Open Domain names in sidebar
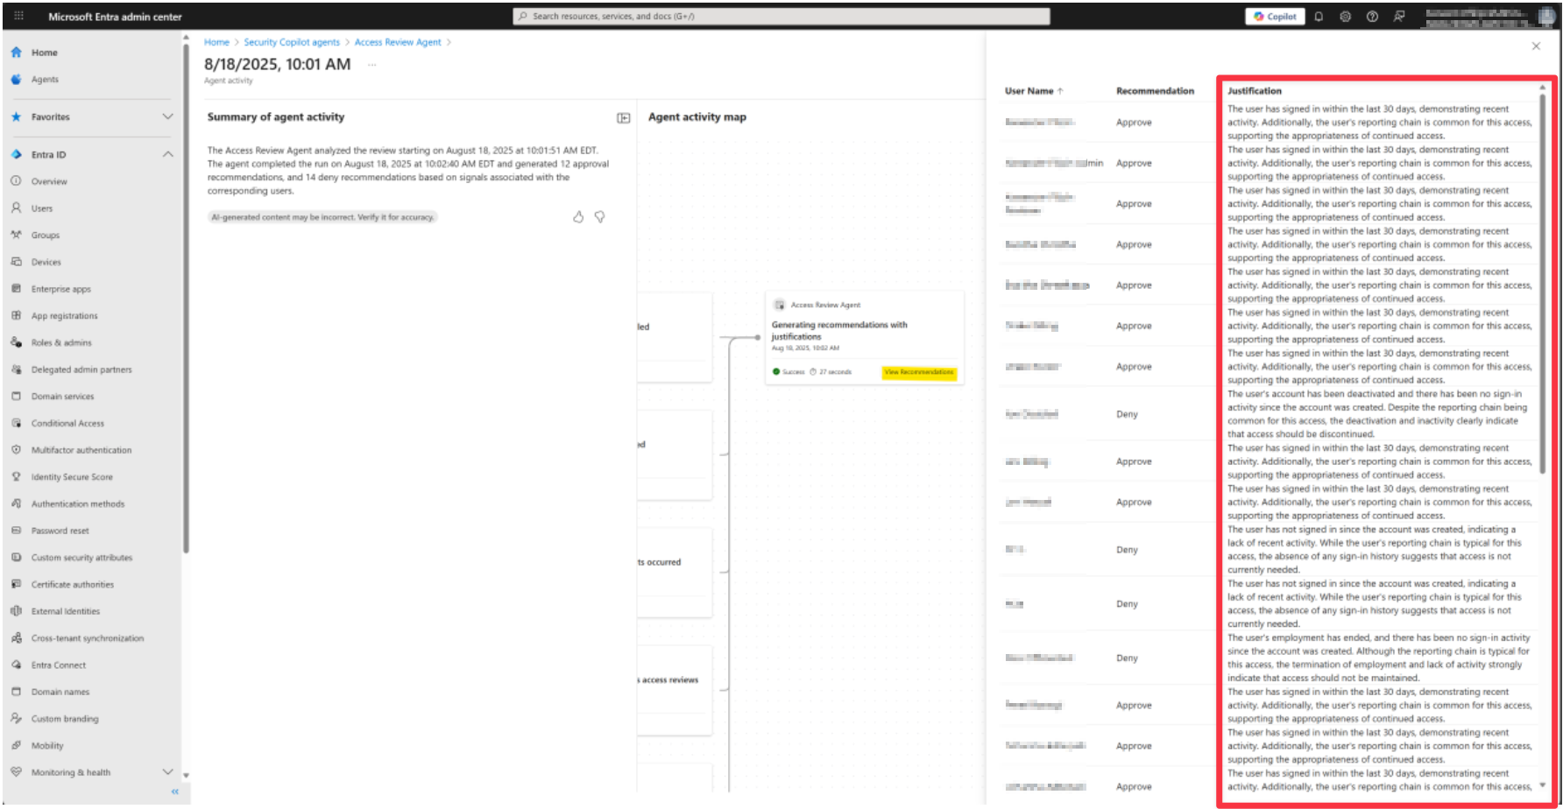 coord(60,692)
